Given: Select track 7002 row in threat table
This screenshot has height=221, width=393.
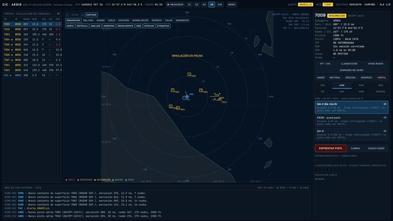Looking at the screenshot, I should (32, 34).
